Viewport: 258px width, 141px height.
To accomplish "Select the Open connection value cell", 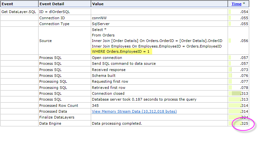I will 107,58.
